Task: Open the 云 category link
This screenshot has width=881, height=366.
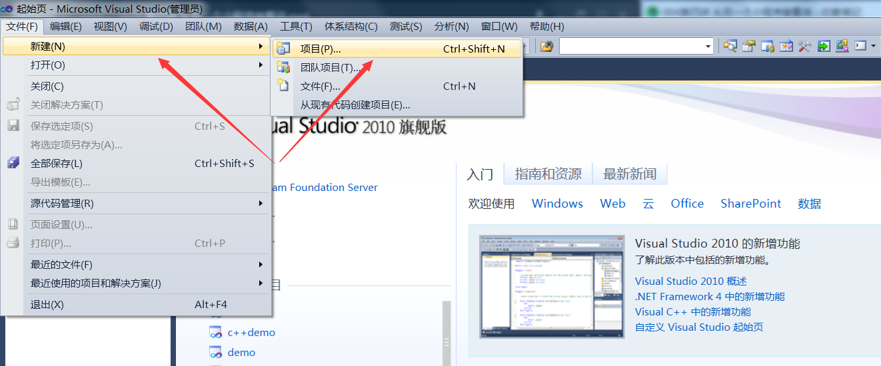Action: [648, 204]
